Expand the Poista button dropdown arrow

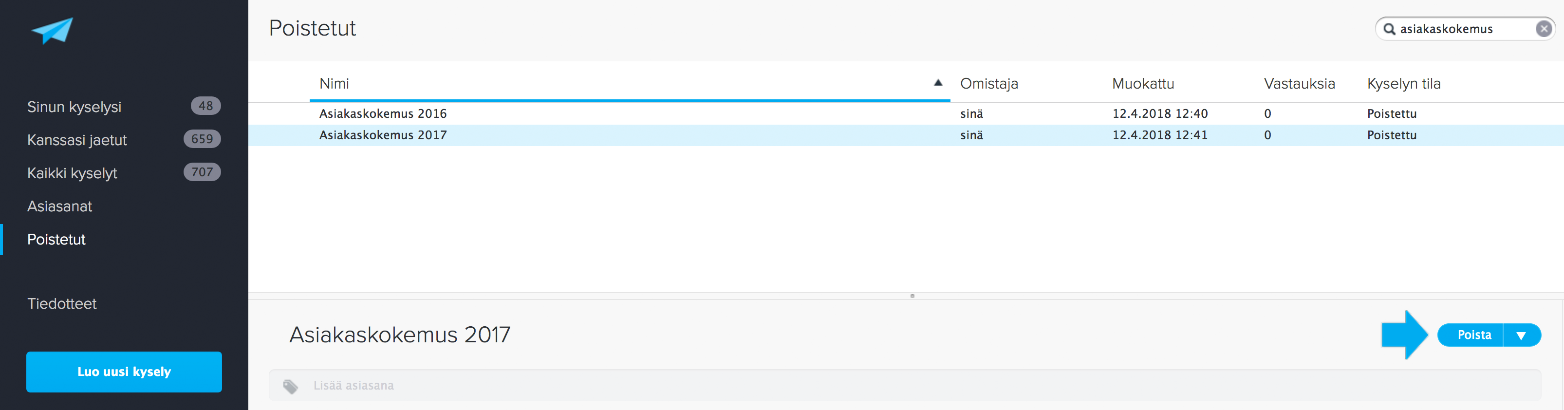[x=1520, y=335]
